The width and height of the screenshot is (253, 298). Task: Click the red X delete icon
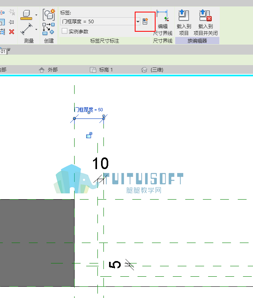[12, 32]
